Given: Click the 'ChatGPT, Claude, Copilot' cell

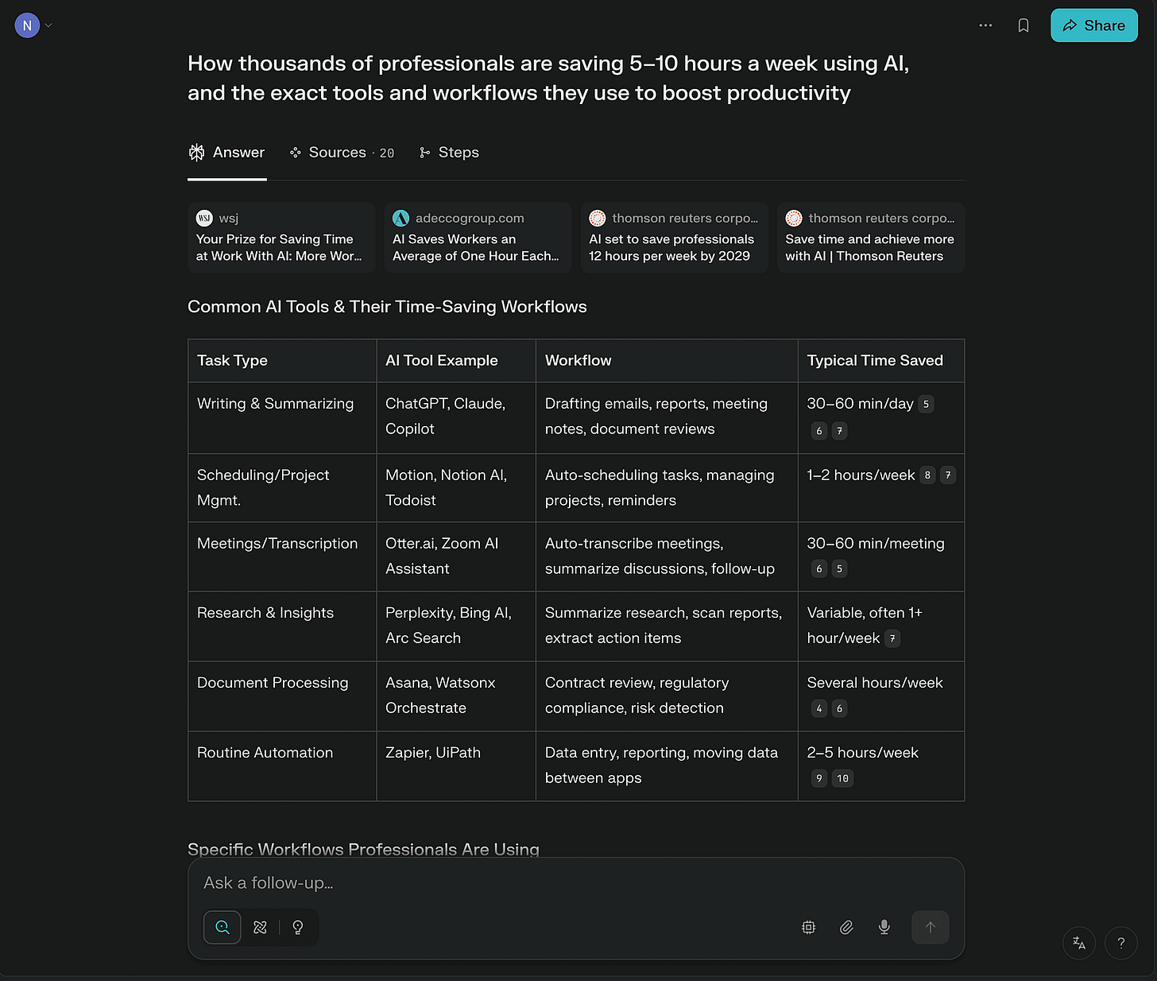Looking at the screenshot, I should (456, 418).
